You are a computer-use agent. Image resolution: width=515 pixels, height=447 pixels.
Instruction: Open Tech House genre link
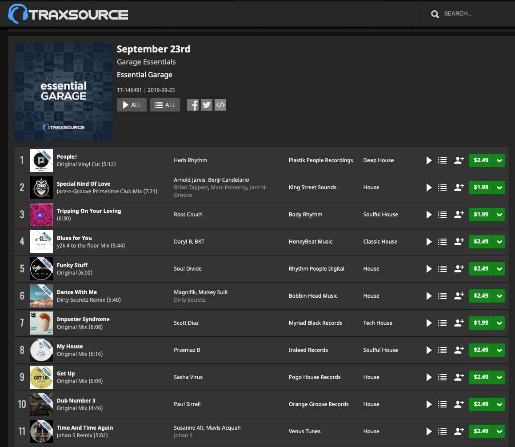click(x=378, y=323)
